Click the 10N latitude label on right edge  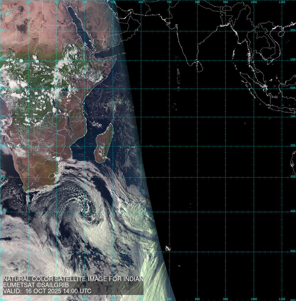point(292,59)
